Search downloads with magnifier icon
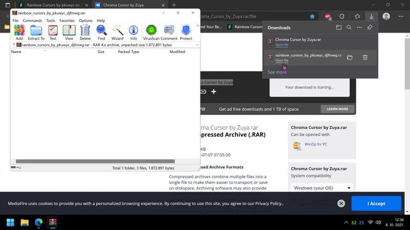 pos(349,27)
